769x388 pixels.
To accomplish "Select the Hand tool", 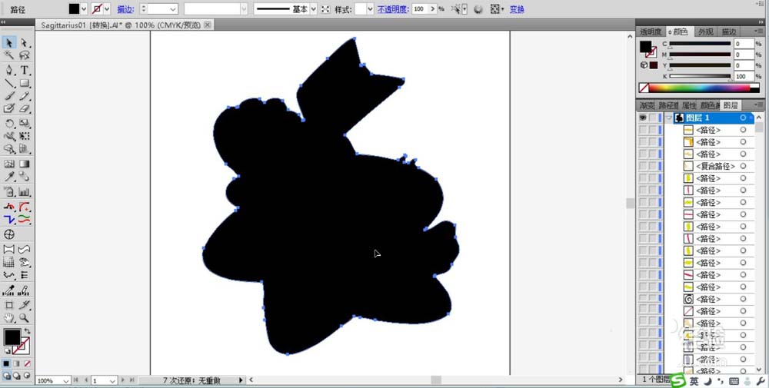I will 9,318.
